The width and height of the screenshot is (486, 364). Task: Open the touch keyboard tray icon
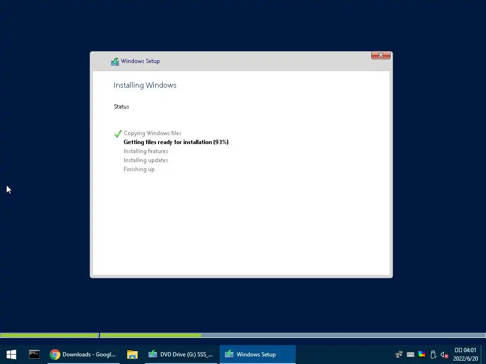(411, 355)
